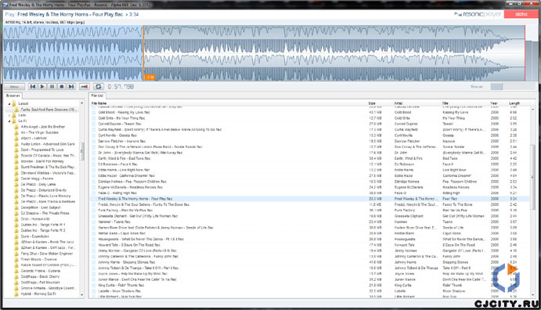Click the file icon beside Cold Grits row
Image resolution: width=541 pixels, height=310 pixels.
click(94, 118)
